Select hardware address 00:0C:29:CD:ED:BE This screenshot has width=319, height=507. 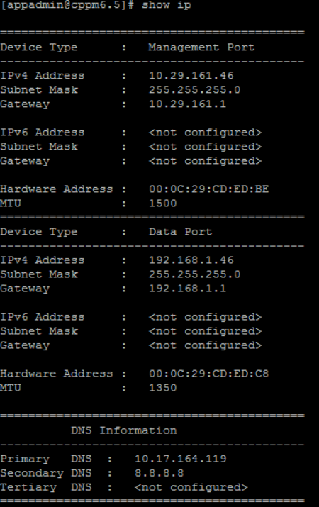point(209,189)
